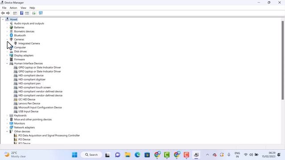Select the Computer category label
Screen dimensions: 285x160
point(20,48)
